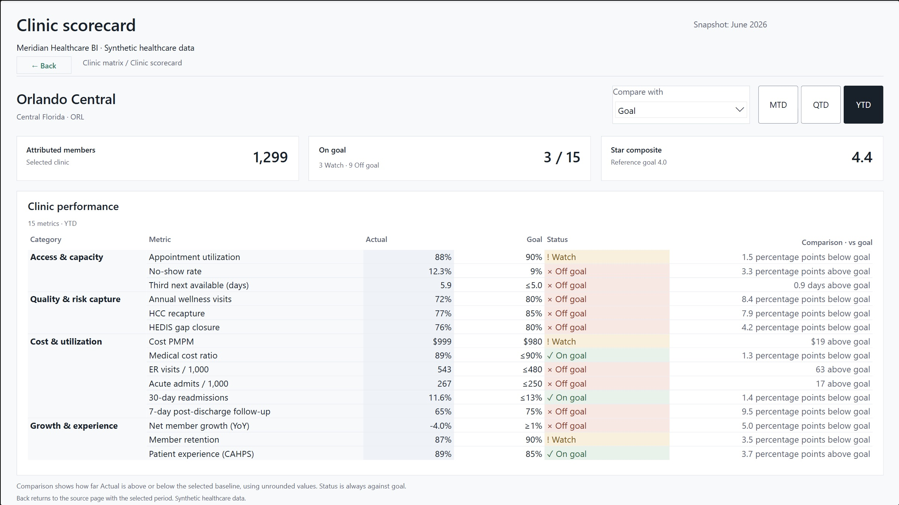
Task: Switch period to QTD
Action: 821,104
